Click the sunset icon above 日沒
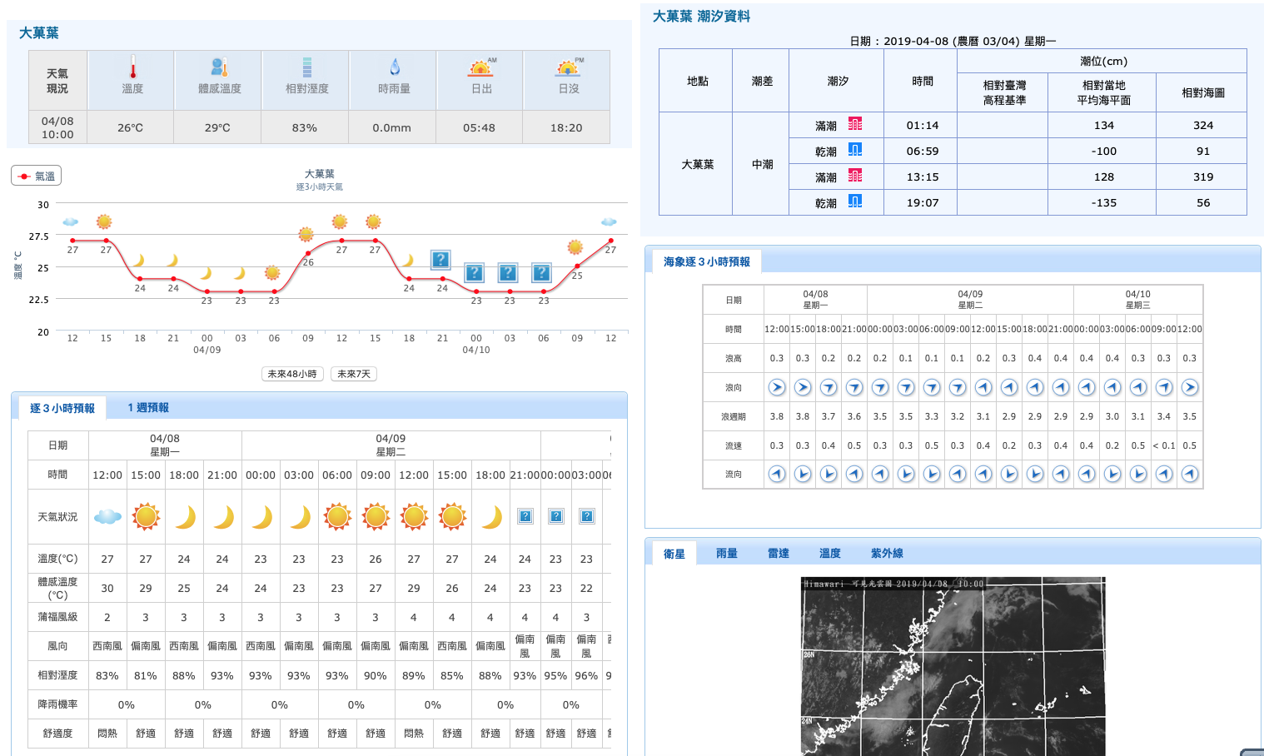 (569, 67)
